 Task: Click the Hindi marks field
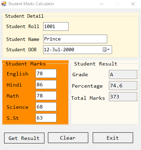pyautogui.click(x=46, y=85)
